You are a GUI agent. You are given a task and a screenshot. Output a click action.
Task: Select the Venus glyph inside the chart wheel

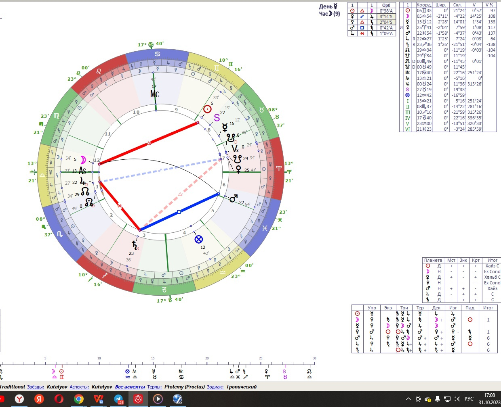click(x=238, y=169)
